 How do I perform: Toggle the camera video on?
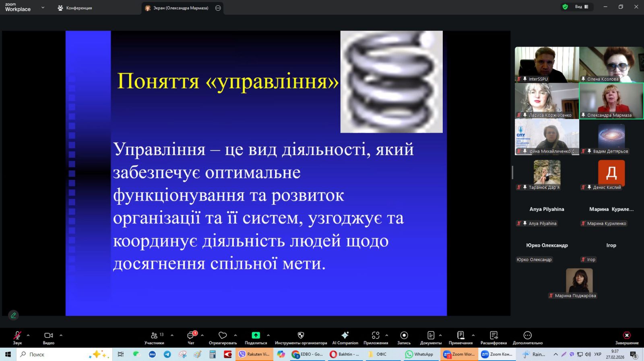48,335
